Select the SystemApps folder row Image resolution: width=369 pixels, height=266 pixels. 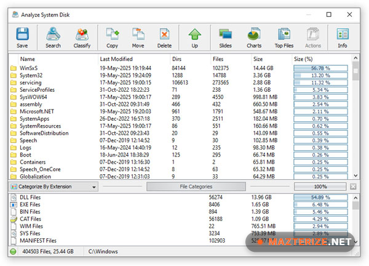pyautogui.click(x=180, y=119)
